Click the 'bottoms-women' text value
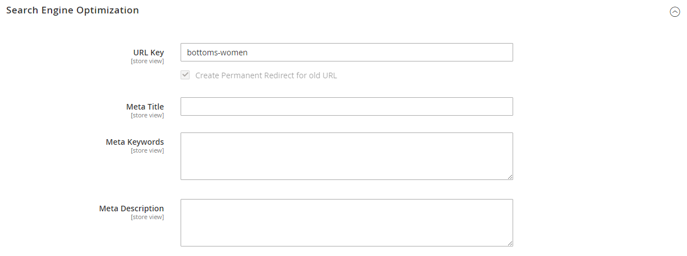687x256 pixels. pos(218,53)
